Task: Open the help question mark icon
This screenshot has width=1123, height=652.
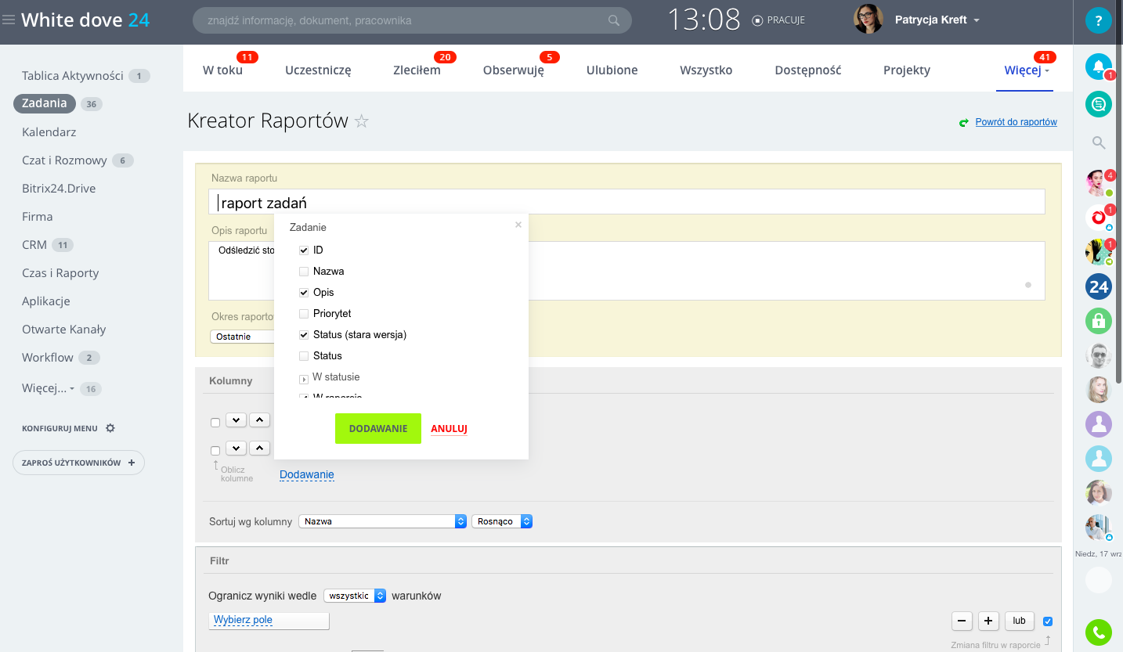Action: (1098, 20)
